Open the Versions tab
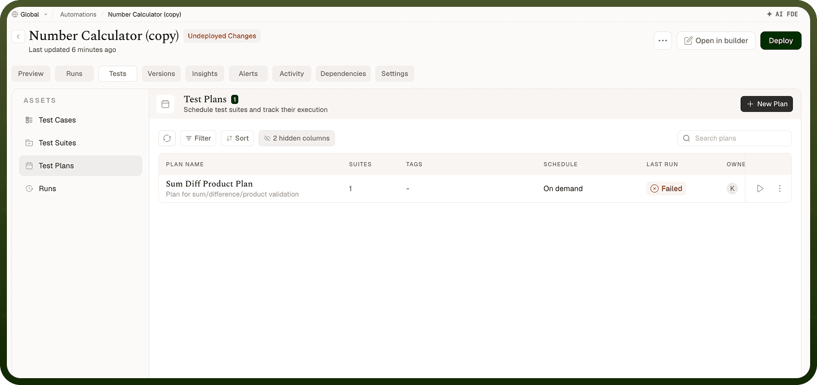 point(161,74)
